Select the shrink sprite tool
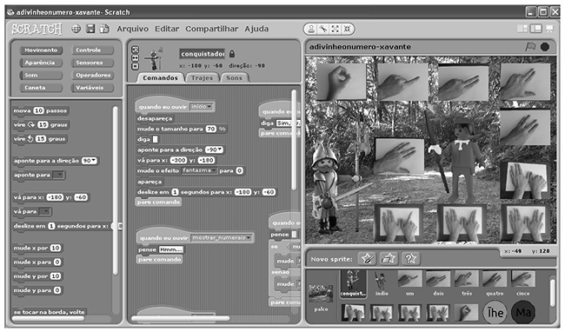 pos(347,30)
